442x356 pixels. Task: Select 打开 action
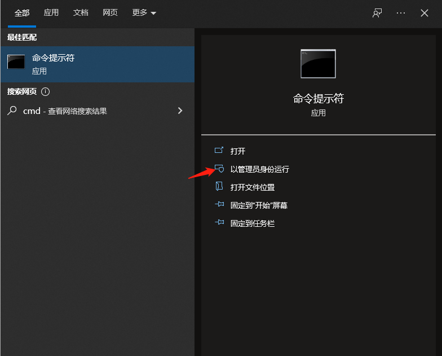coord(238,151)
